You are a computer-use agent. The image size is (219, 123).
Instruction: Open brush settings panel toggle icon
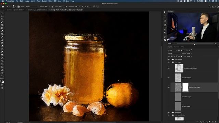(18, 6)
